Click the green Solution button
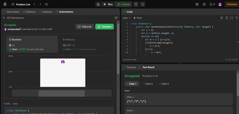The height and width of the screenshot is (114, 239). [105, 27]
